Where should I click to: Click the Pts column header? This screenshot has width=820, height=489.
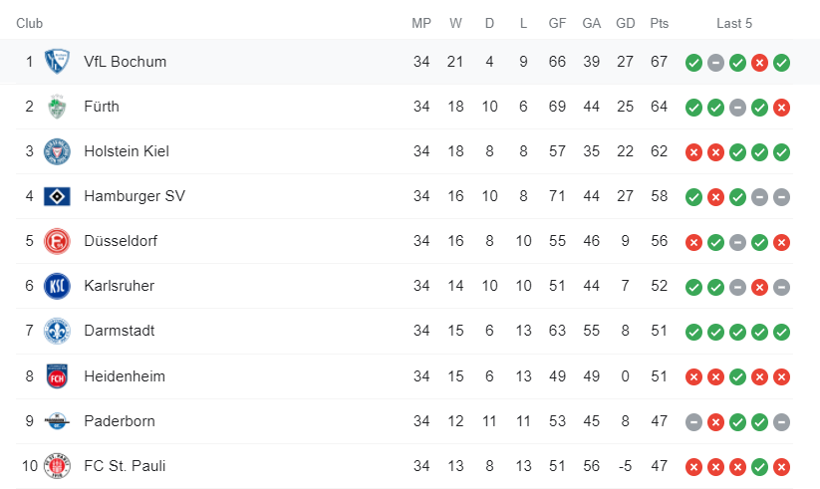[660, 24]
